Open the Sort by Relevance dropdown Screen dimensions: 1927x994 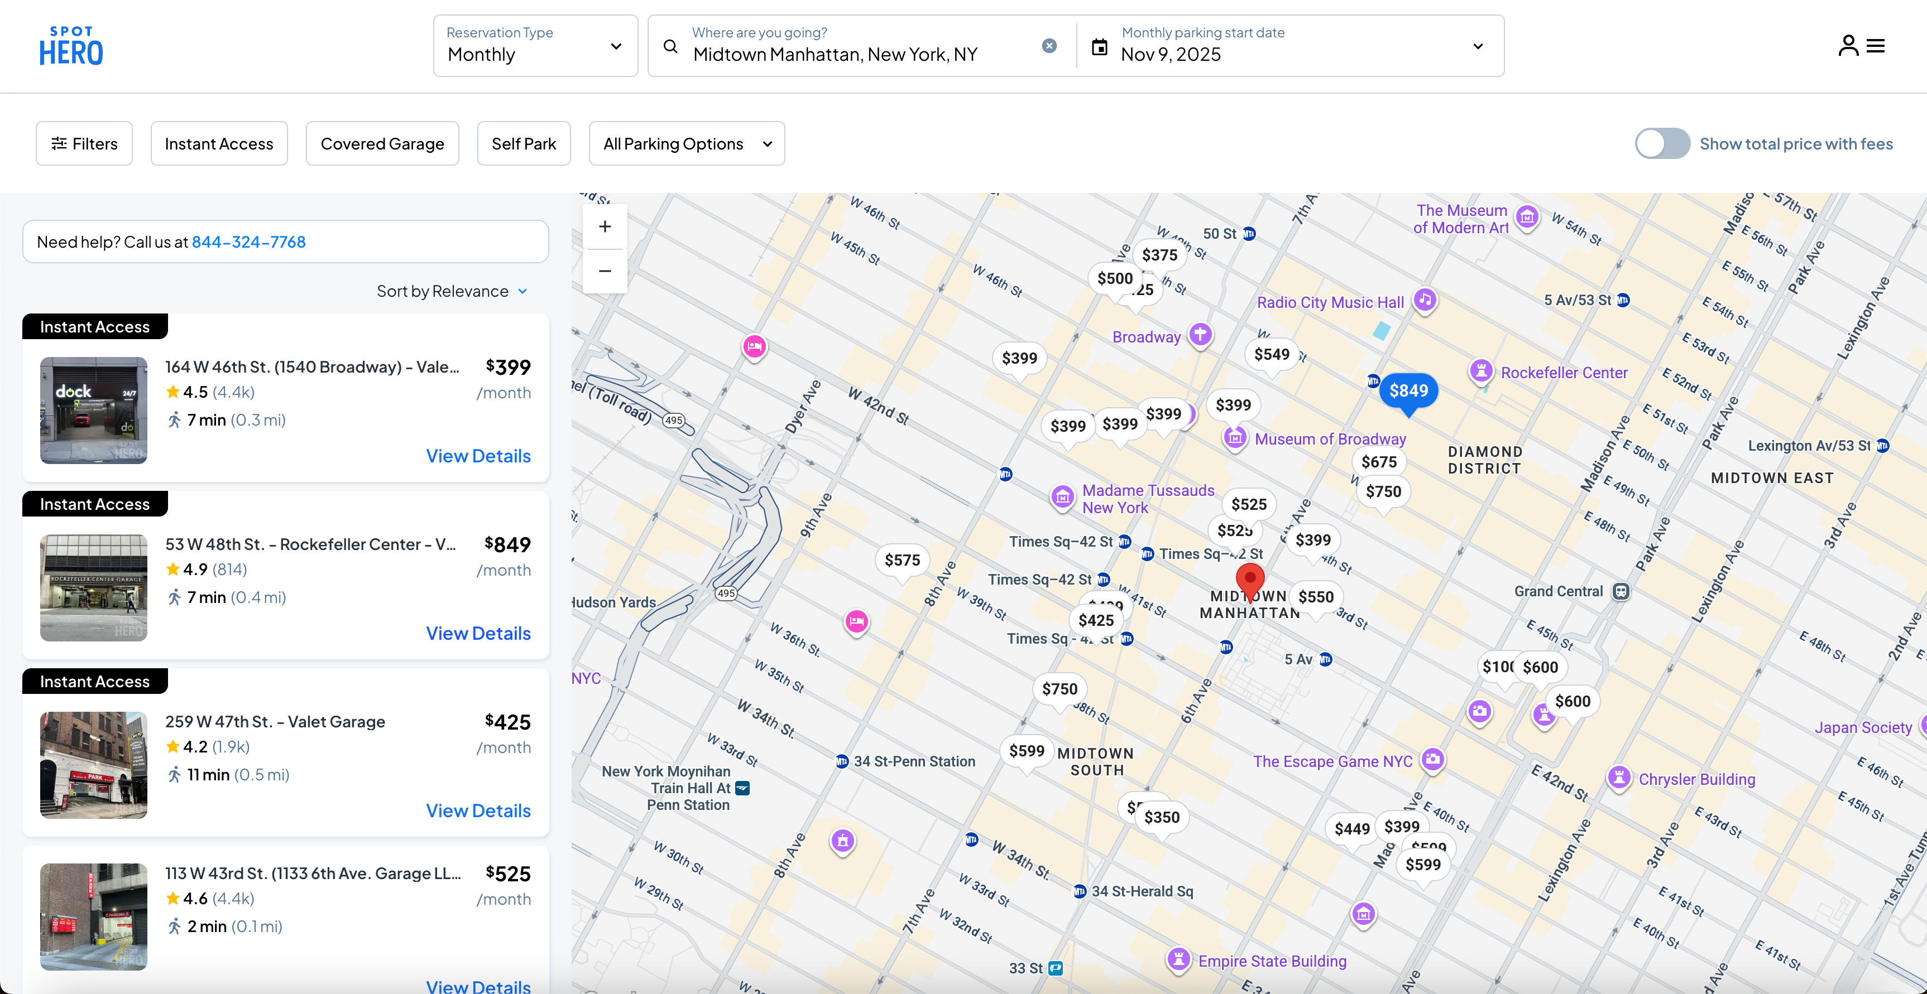(x=452, y=291)
